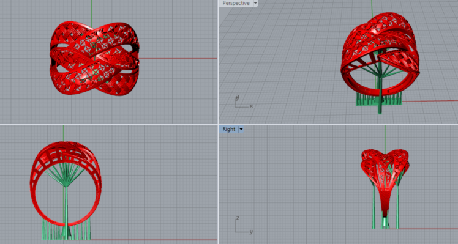The width and height of the screenshot is (458, 244).
Task: Click the green axis line above the front-view ring
Action: point(64,134)
